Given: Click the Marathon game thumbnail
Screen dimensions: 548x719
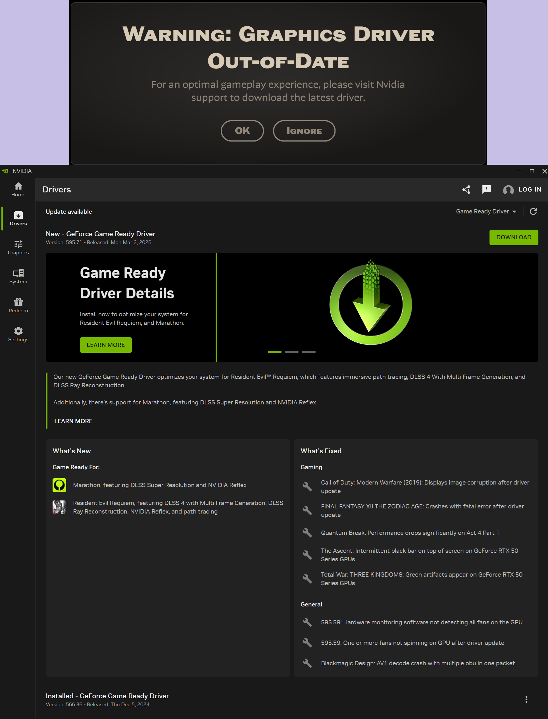Looking at the screenshot, I should (59, 485).
